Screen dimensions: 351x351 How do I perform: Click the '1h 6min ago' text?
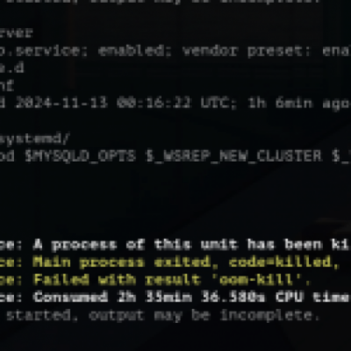[299, 104]
